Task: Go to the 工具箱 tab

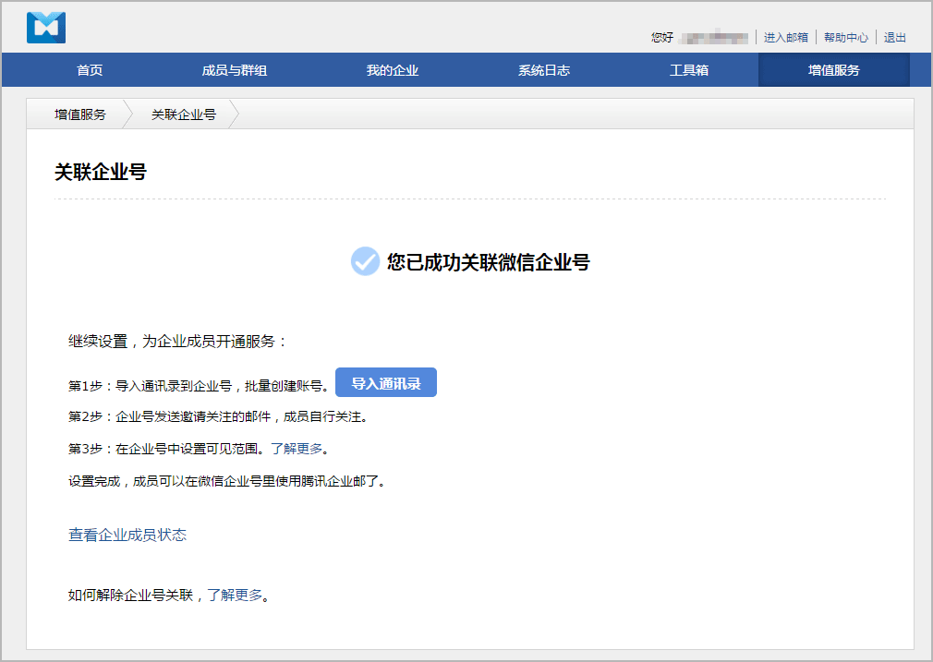Action: click(689, 70)
